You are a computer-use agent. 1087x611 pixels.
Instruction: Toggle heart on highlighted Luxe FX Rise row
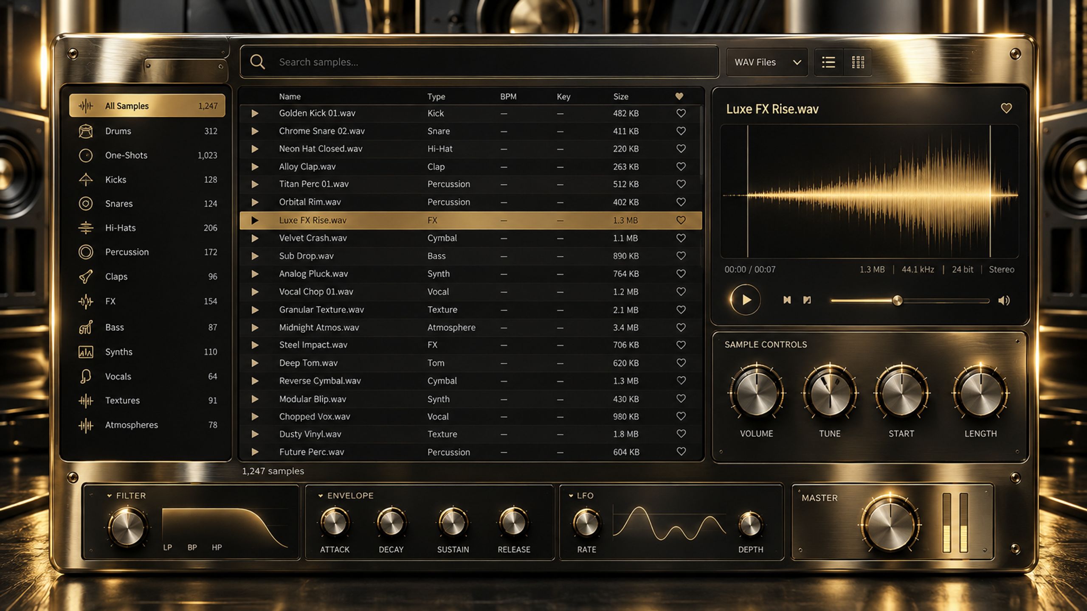tap(681, 220)
